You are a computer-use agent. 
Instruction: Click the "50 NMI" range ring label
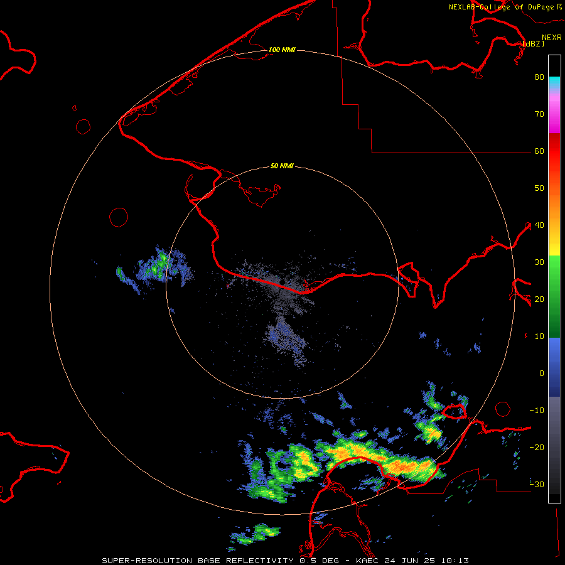point(282,166)
